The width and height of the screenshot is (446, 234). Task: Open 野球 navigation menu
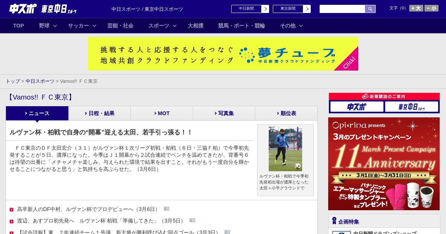[x=44, y=26]
